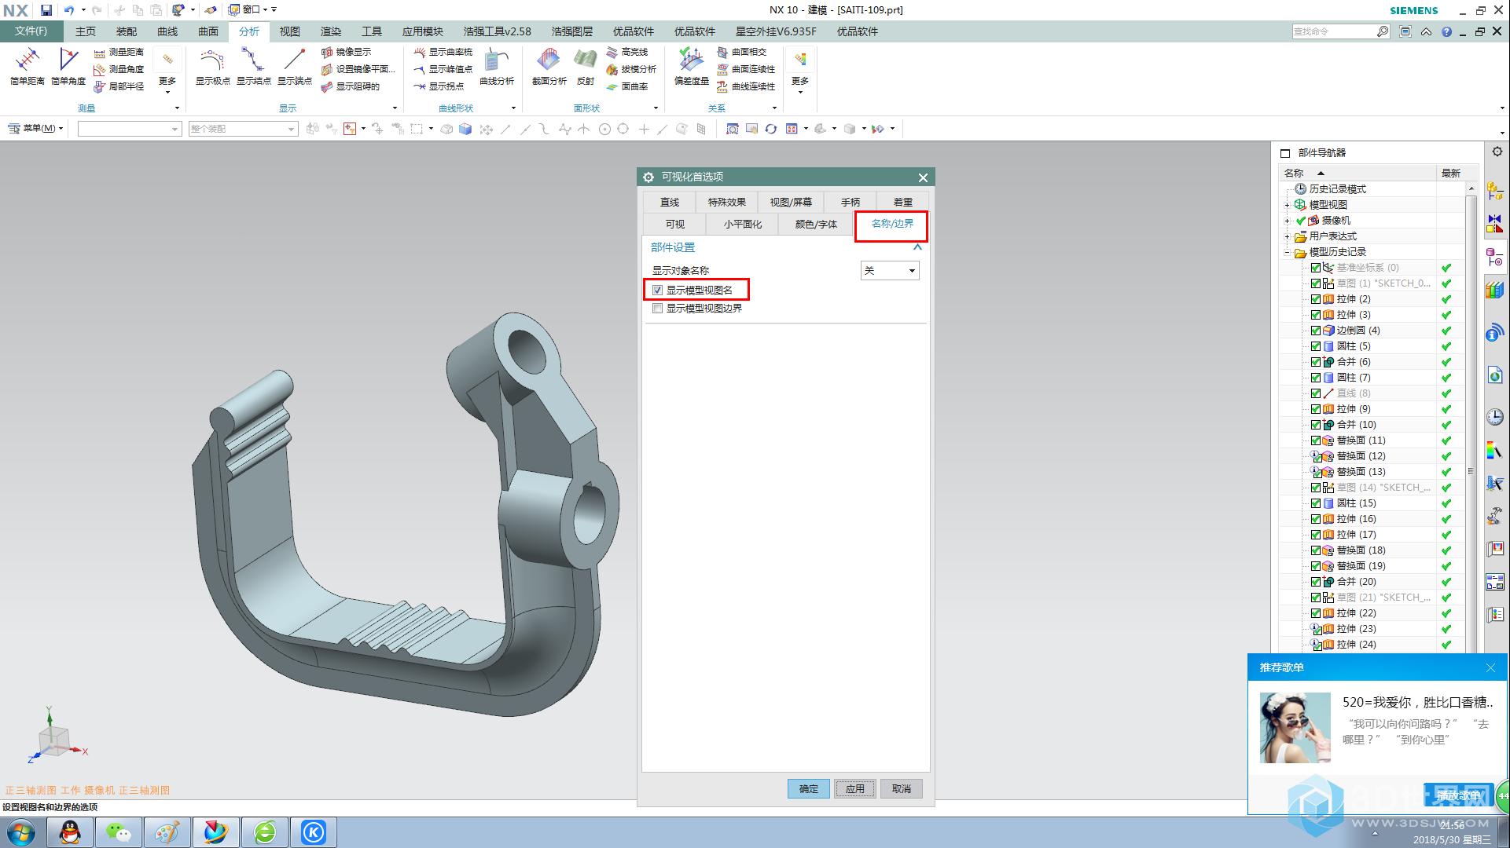
Task: Click the save icon in title bar
Action: point(46,10)
